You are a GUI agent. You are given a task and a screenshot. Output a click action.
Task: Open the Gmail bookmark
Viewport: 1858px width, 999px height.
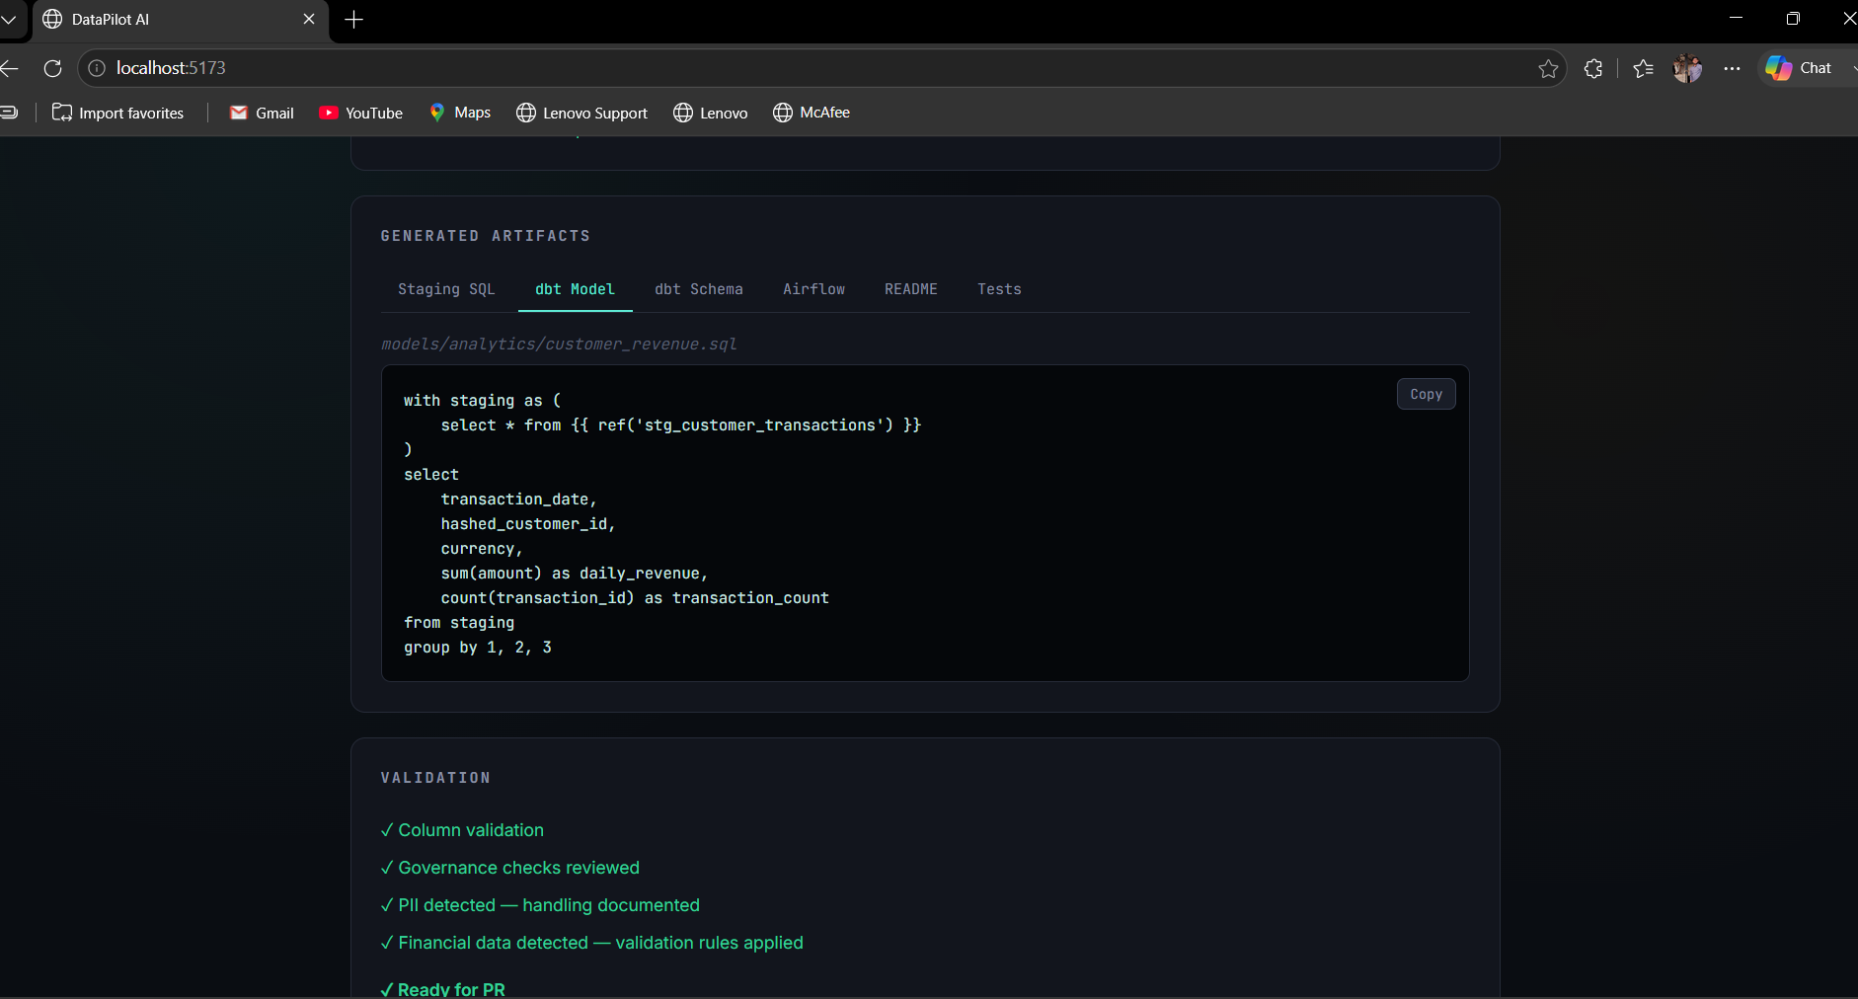[262, 113]
